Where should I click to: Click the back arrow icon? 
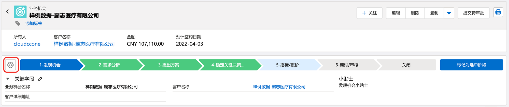tap(8, 11)
